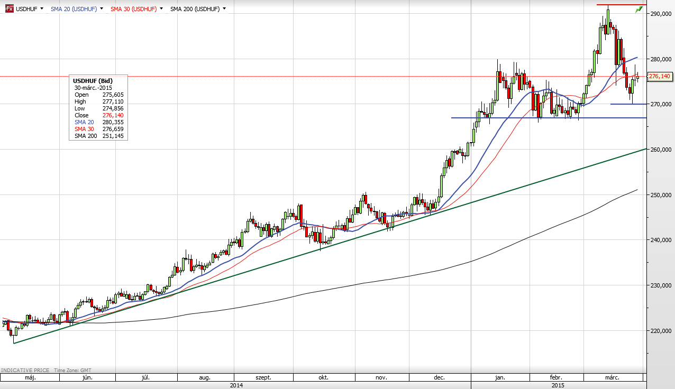Click the 2014 year label on time axis
This screenshot has width=675, height=389.
coord(236,385)
